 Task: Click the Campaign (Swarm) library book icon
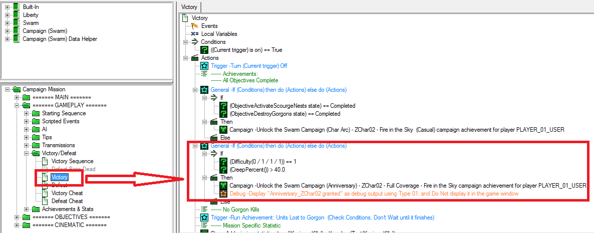coord(16,30)
